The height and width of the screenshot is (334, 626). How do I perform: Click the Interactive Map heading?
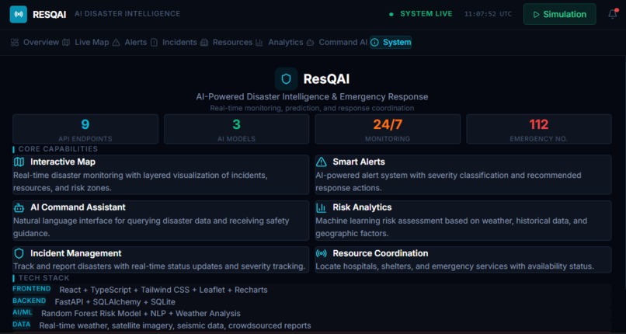click(63, 162)
